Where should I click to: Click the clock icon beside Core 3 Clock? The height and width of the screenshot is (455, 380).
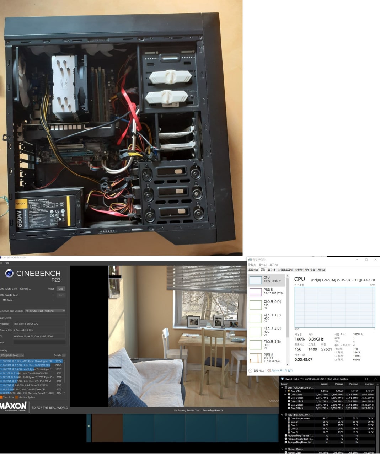[289, 408]
